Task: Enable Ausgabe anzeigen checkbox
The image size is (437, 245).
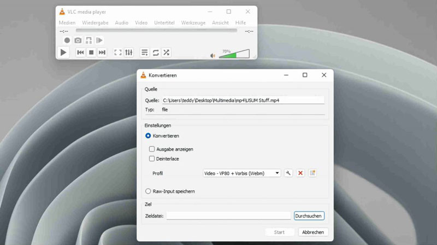Action: click(152, 149)
